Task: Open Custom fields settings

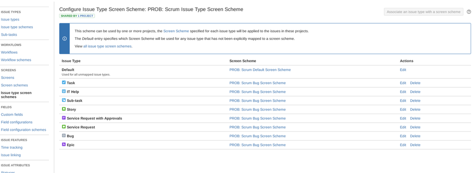Action: point(12,115)
